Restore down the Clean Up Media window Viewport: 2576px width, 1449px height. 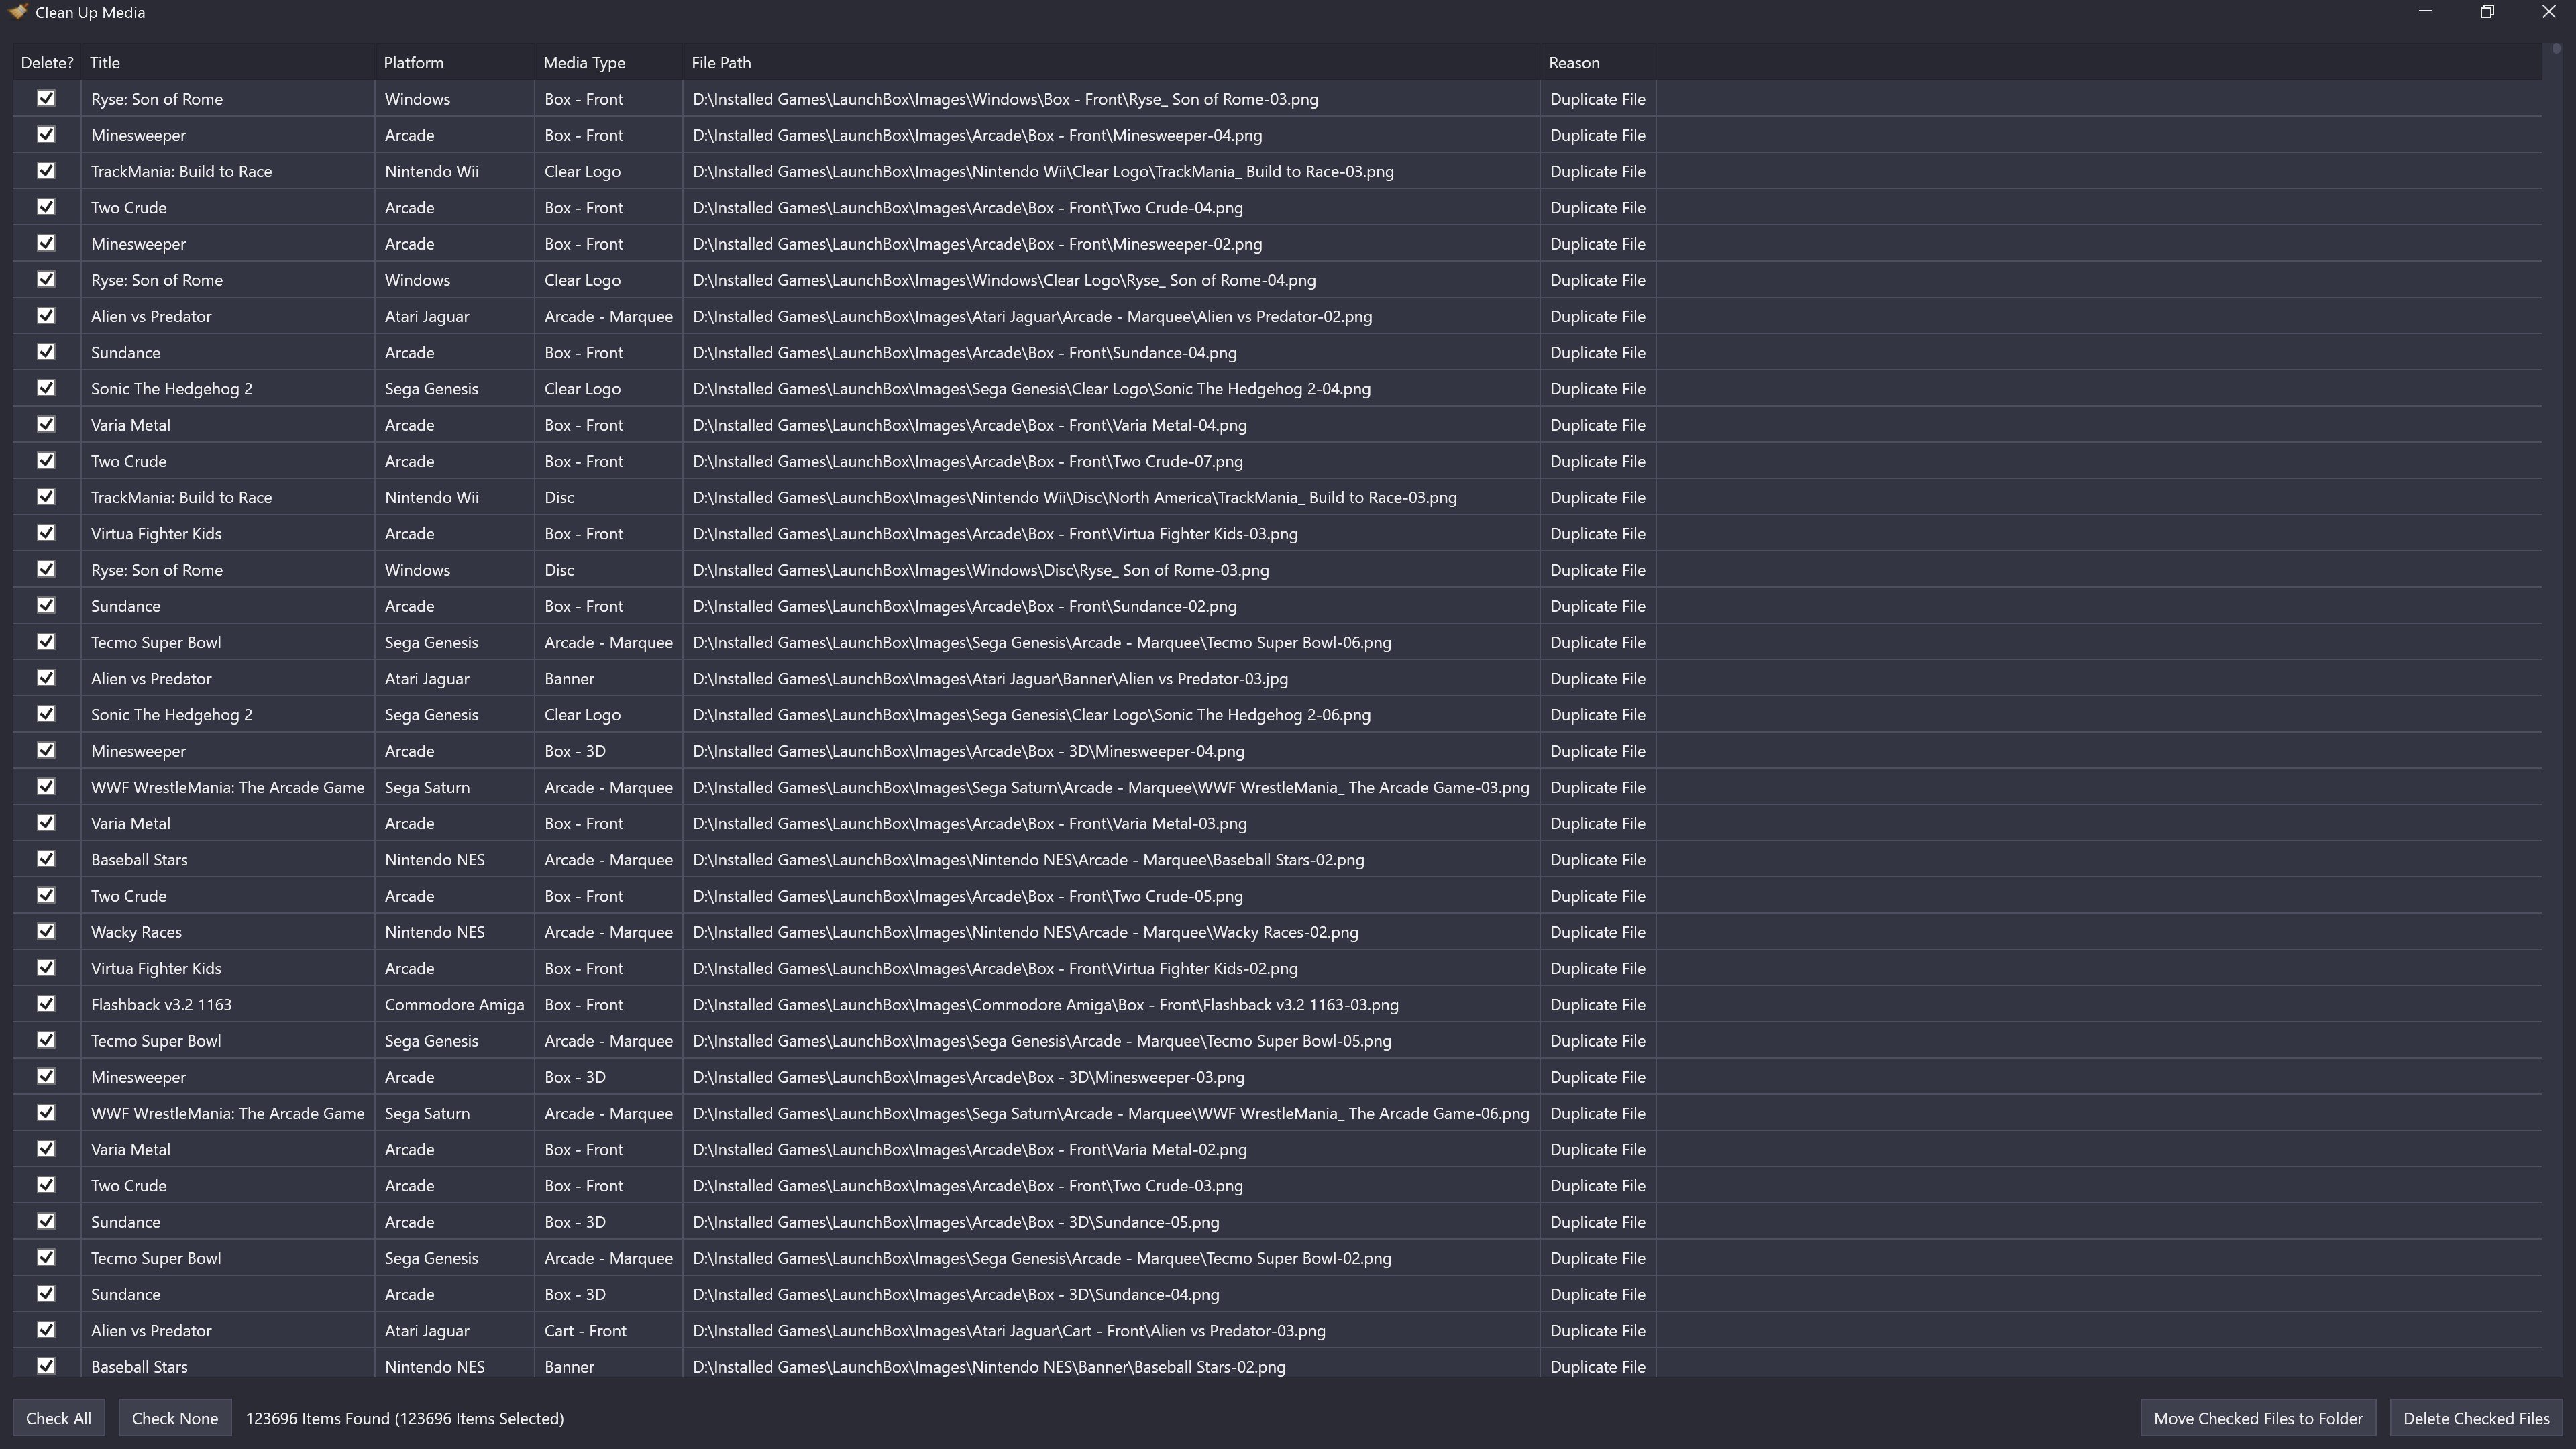coord(2487,12)
